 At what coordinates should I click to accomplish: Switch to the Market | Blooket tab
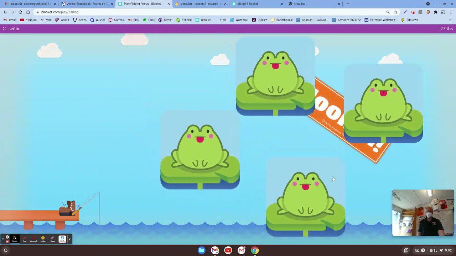coord(257,4)
